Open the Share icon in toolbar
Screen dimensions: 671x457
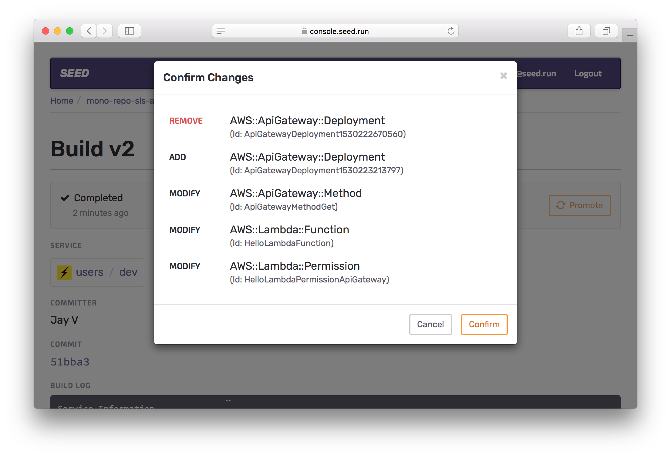(579, 31)
